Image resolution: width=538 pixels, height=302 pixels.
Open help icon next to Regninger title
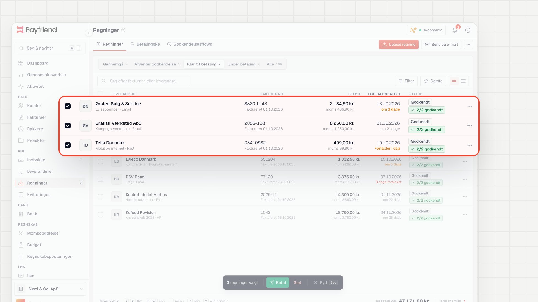(123, 30)
